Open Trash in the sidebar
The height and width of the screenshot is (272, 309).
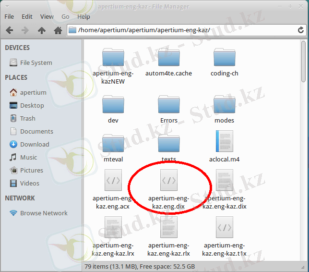(23, 118)
